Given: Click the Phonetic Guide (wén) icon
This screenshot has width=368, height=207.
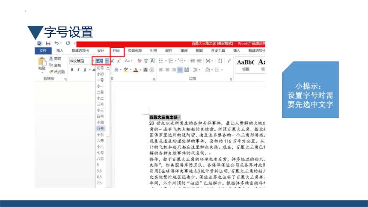Looking at the screenshot, I should click(146, 61).
